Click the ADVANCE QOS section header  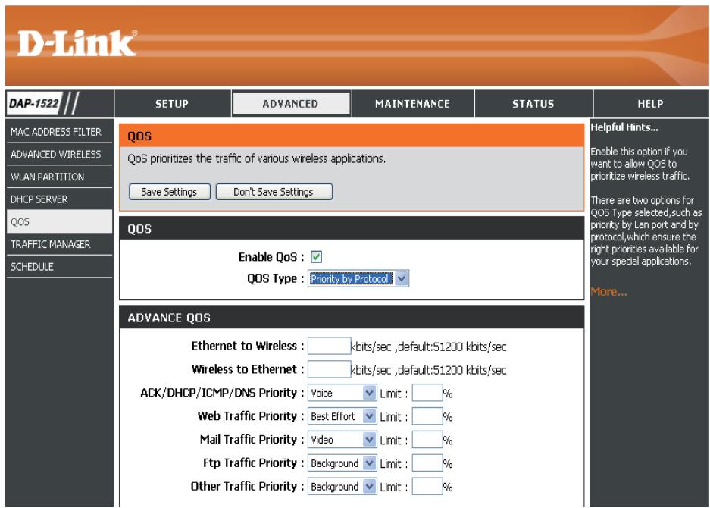pos(352,318)
